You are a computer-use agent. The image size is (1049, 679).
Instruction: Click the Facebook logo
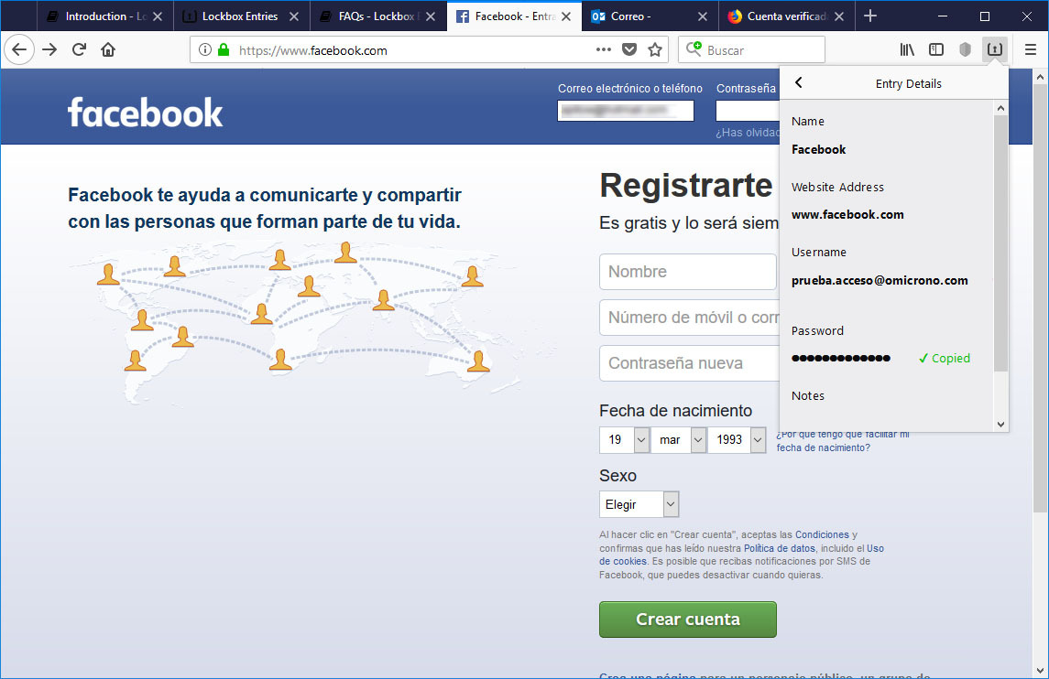point(145,113)
